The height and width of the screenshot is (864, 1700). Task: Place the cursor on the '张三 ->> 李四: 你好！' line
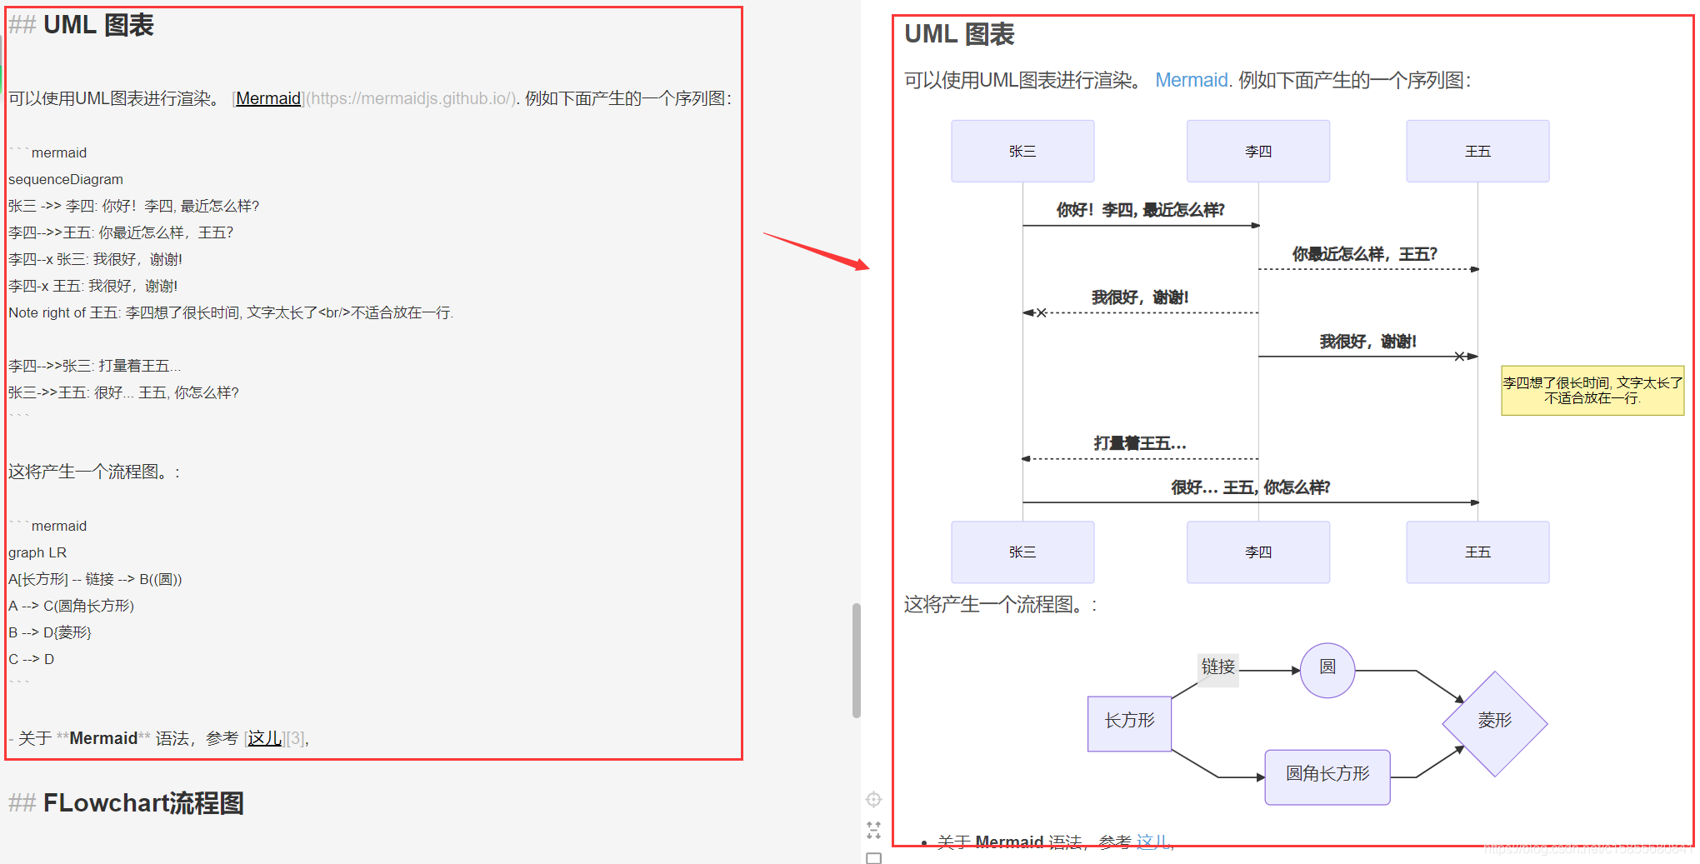point(134,206)
